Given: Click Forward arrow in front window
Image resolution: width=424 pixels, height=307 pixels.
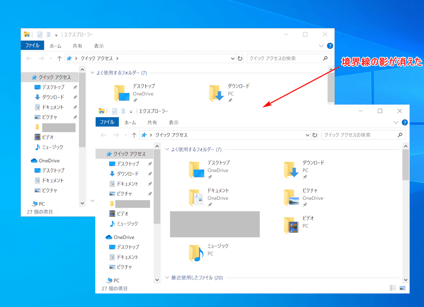Looking at the screenshot, I should point(116,135).
